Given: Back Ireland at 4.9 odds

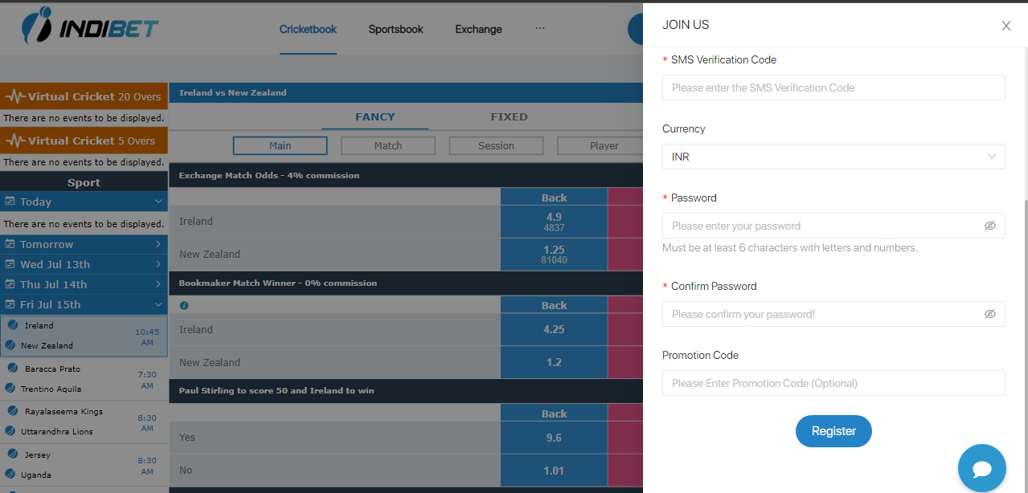Looking at the screenshot, I should pyautogui.click(x=554, y=222).
